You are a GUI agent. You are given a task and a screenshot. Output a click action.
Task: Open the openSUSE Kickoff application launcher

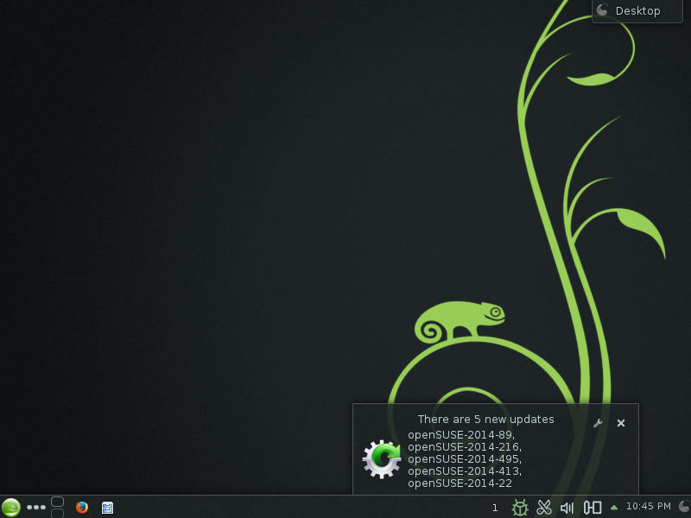(11, 507)
